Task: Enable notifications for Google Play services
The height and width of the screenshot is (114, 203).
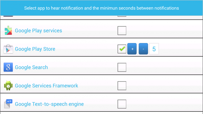Action: [122, 31]
